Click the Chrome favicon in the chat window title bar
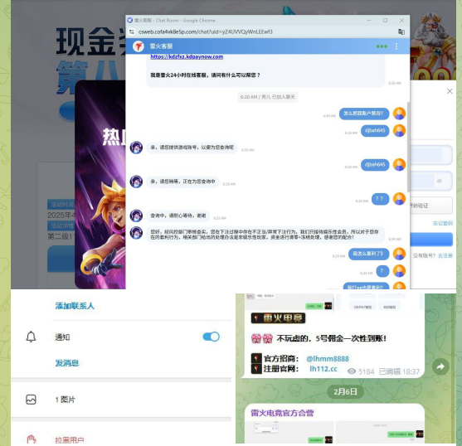The height and width of the screenshot is (446, 462). [130, 21]
